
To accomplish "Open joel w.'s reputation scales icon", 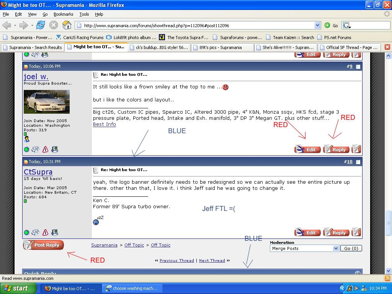I will [35, 150].
